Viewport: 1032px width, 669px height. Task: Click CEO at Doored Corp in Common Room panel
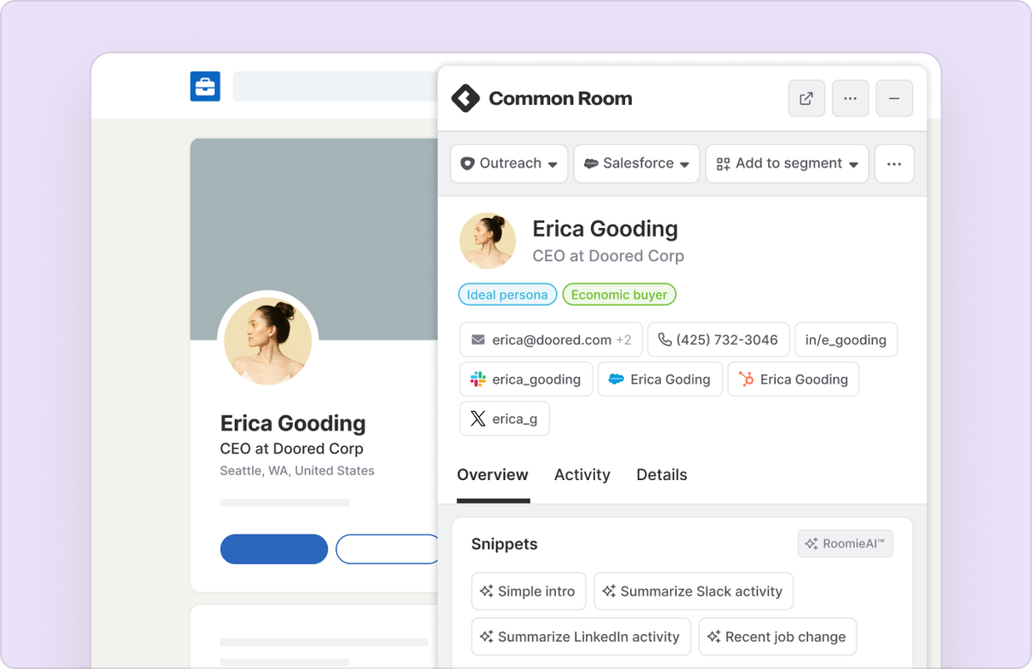tap(608, 255)
